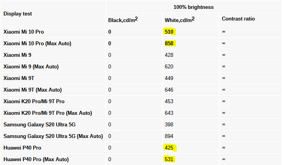The width and height of the screenshot is (282, 165).
Task: Click Samsung Galaxy S20 Ultra 5G label
Action: [x=40, y=124]
